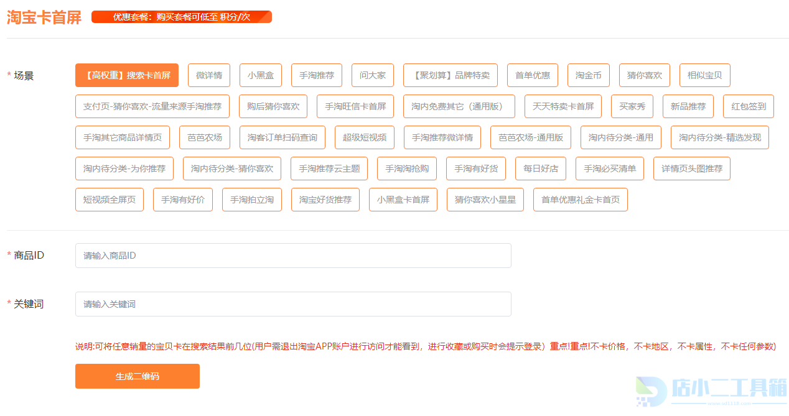Screen dimensions: 789x416
Task: Pick the 手淘推荐 scene
Action: (x=317, y=75)
